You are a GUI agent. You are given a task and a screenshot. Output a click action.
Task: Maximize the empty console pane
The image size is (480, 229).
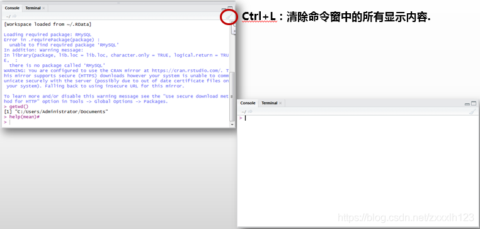(474, 104)
